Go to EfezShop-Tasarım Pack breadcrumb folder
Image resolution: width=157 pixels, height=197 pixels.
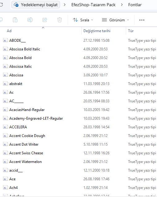[x=93, y=5]
